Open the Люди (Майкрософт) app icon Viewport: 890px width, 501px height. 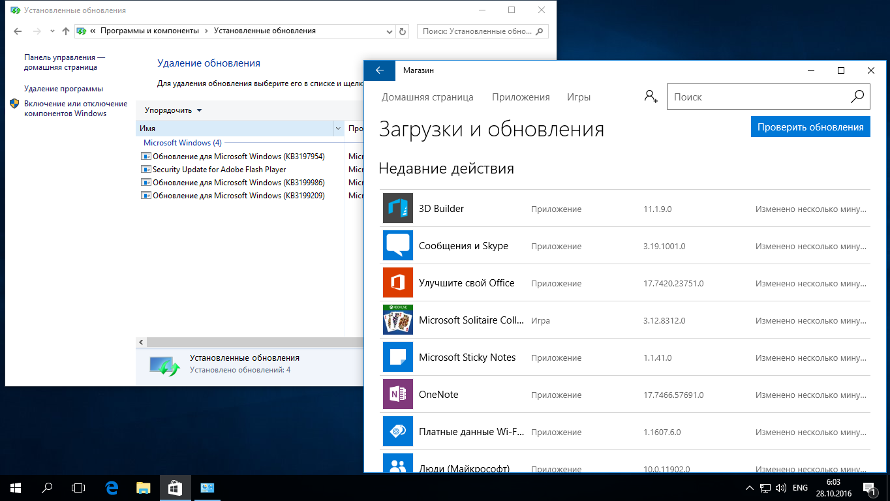coord(398,463)
